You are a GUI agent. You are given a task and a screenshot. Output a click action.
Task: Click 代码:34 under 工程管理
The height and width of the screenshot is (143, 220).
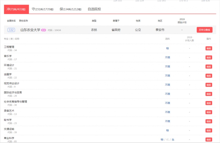(12, 50)
